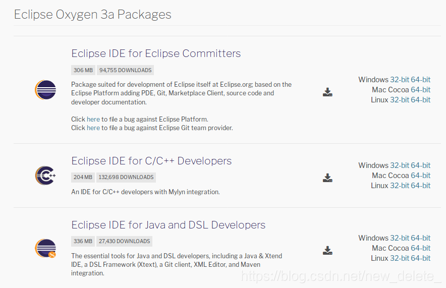Open the Eclipse IDE for Eclipse Committers title
Image resolution: width=446 pixels, height=288 pixels.
[156, 53]
